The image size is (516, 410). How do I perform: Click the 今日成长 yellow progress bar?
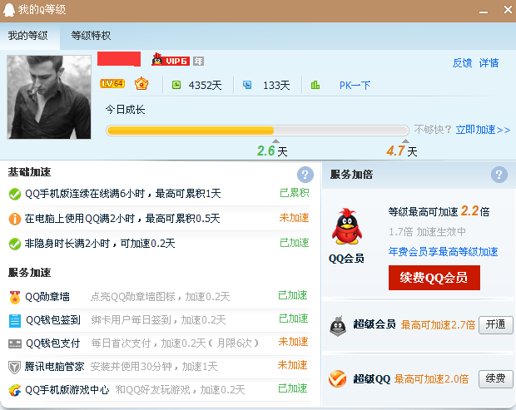pos(257,131)
